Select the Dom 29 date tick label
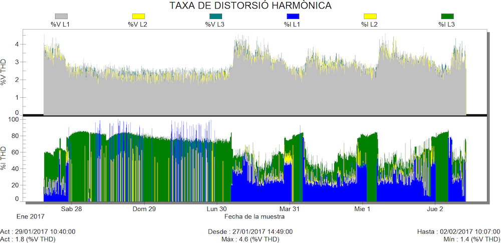501x243 pixels. 144,209
